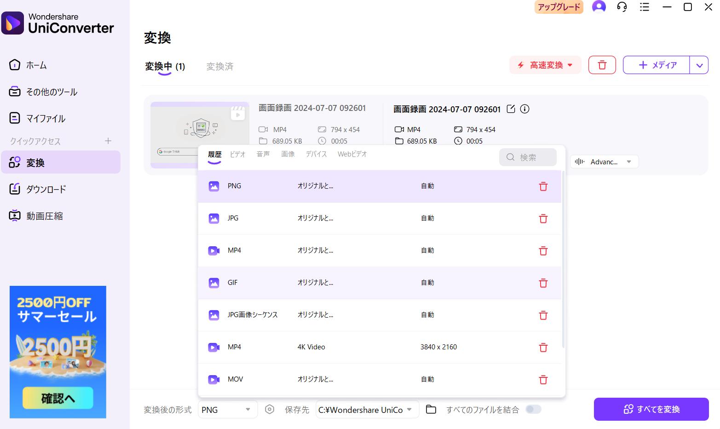Open the support headset icon
Viewport: 720px width, 429px height.
tap(622, 7)
